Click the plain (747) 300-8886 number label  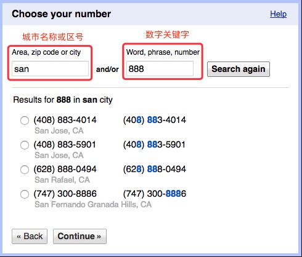pos(65,194)
